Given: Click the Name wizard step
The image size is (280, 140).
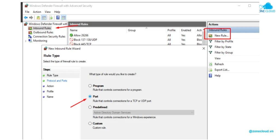Looking at the screenshot, I should coord(50,97).
